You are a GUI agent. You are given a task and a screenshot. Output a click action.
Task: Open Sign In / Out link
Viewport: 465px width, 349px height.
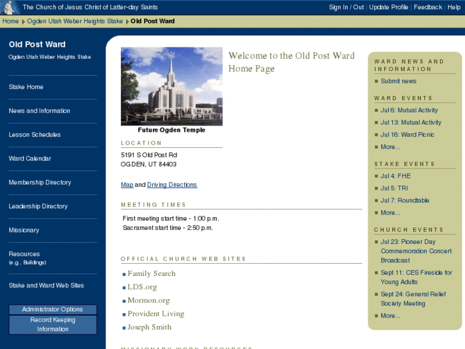[346, 7]
